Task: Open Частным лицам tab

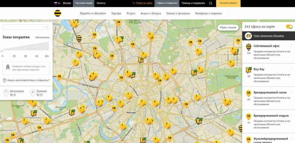Action: click(x=84, y=3)
